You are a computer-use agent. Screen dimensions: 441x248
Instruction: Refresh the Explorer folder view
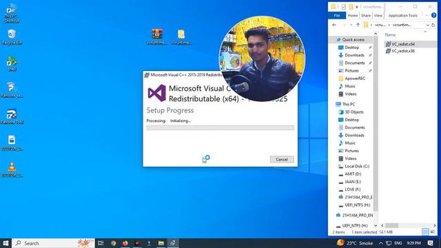433,25
